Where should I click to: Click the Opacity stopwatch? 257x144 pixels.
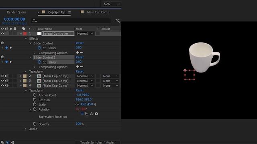tap(35, 124)
